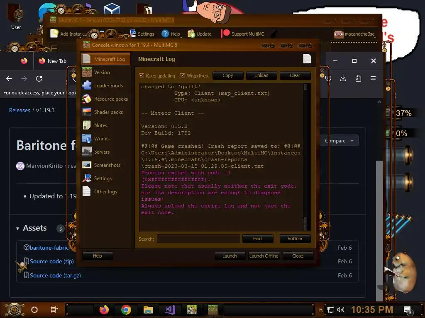Open the Firefox downloads icon

(x=343, y=78)
